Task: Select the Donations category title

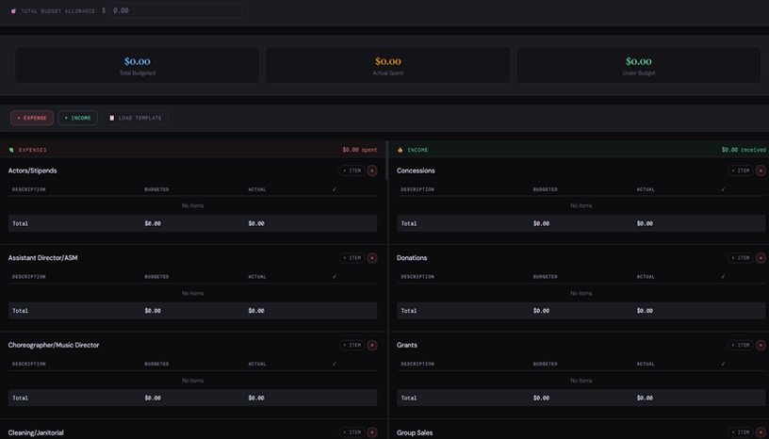Action: coord(412,258)
